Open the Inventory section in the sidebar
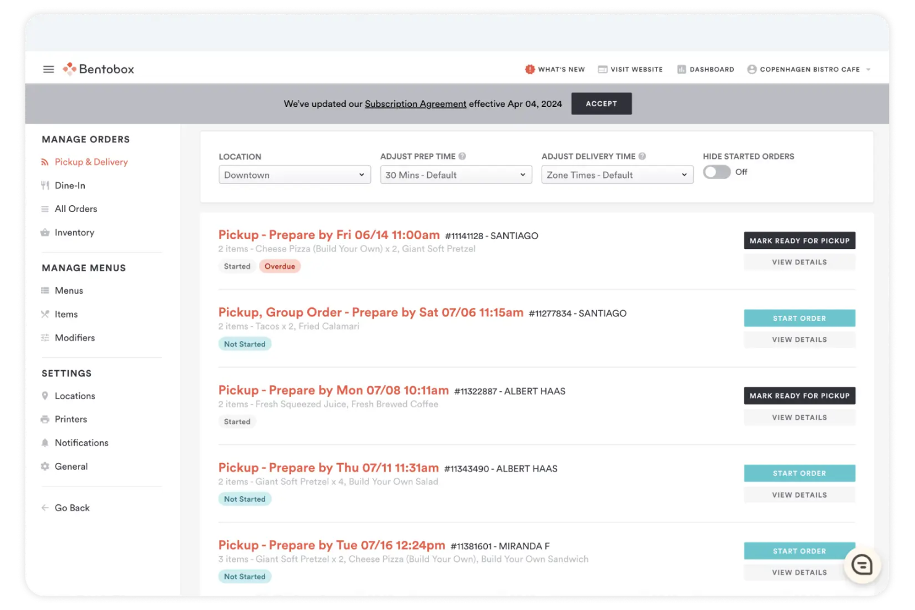This screenshot has width=915, height=610. pyautogui.click(x=74, y=232)
